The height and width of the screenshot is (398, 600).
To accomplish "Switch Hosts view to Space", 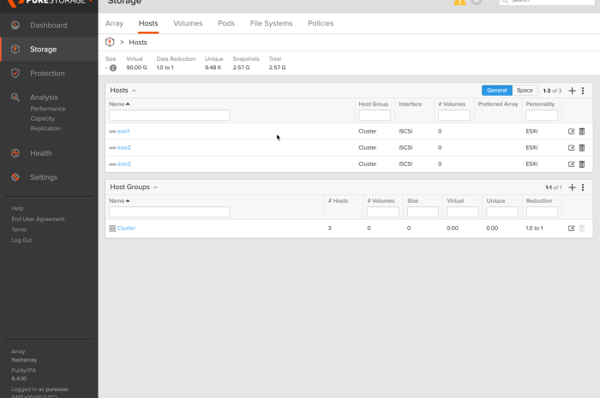I will point(525,91).
